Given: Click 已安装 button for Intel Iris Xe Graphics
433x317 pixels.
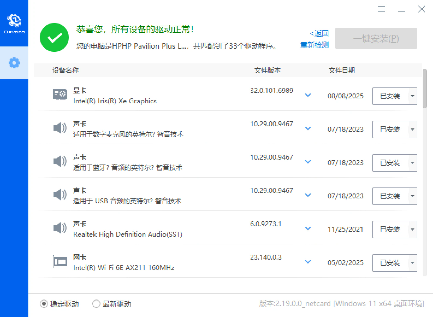Looking at the screenshot, I should coord(390,96).
